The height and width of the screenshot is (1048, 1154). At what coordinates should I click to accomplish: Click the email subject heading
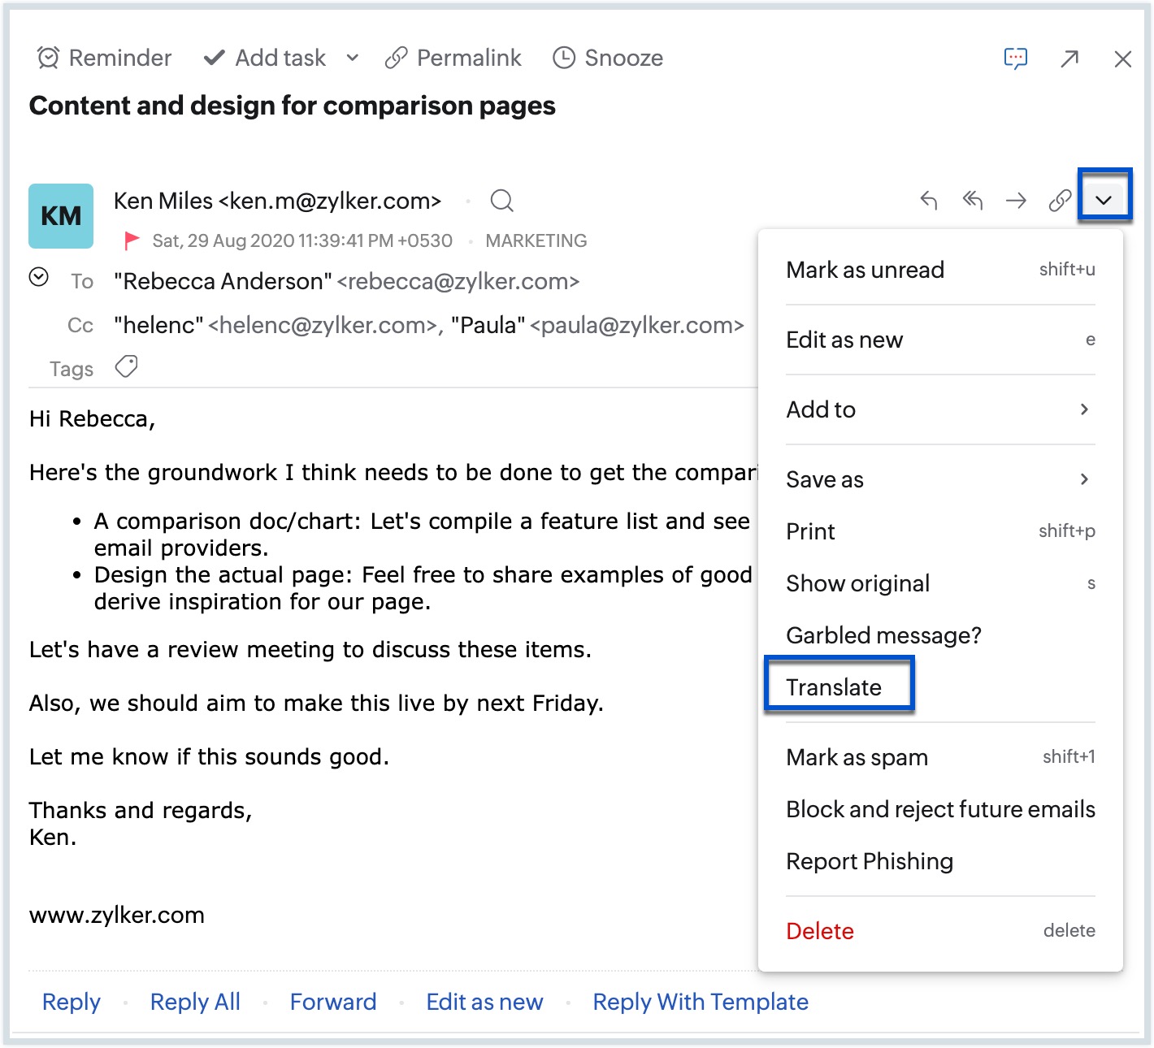pos(293,106)
